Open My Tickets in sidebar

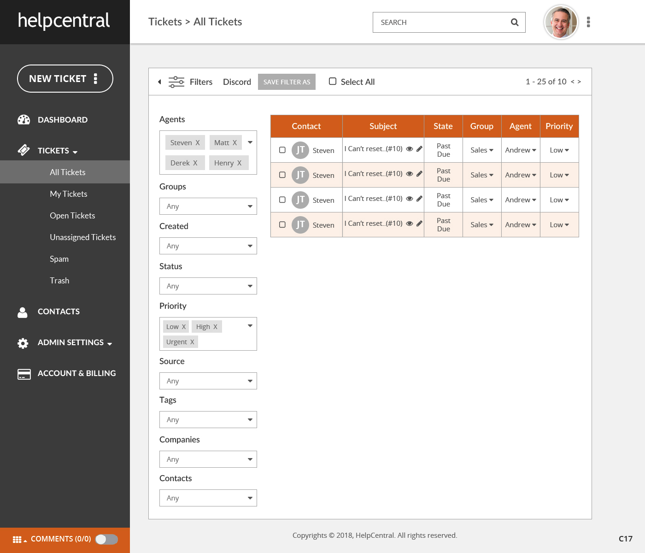[x=68, y=194]
